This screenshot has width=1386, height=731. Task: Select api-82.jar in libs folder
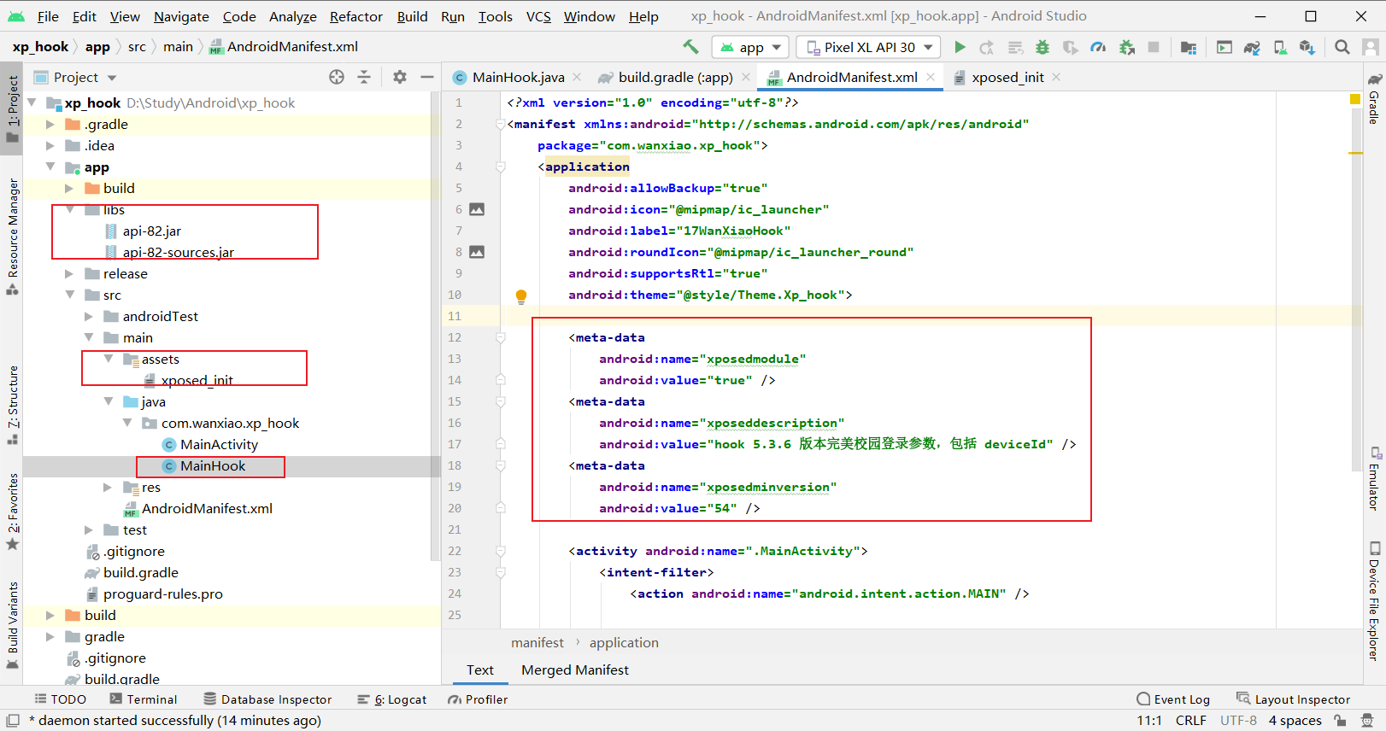tap(151, 231)
